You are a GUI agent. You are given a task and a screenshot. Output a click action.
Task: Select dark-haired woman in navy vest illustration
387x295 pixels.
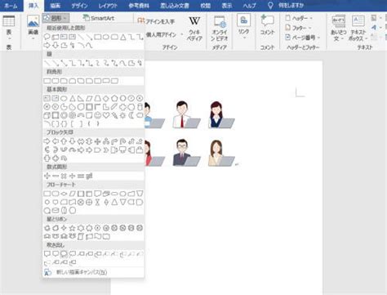[221, 114]
